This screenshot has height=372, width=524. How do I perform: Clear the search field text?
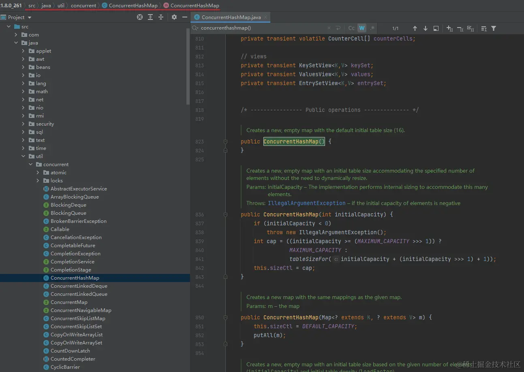tap(329, 28)
